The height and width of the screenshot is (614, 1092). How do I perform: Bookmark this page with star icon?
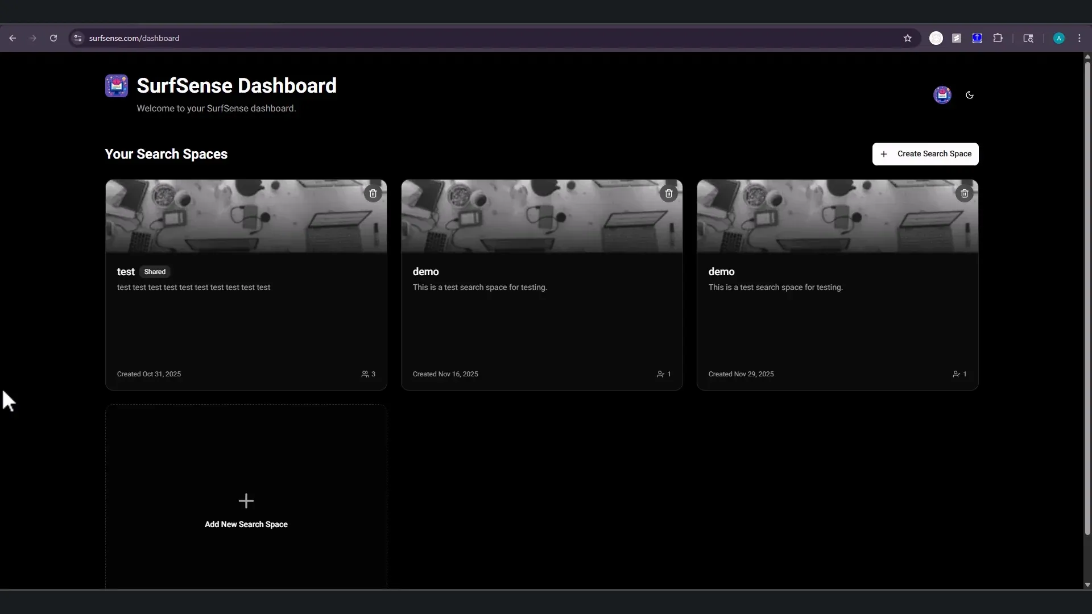908,38
